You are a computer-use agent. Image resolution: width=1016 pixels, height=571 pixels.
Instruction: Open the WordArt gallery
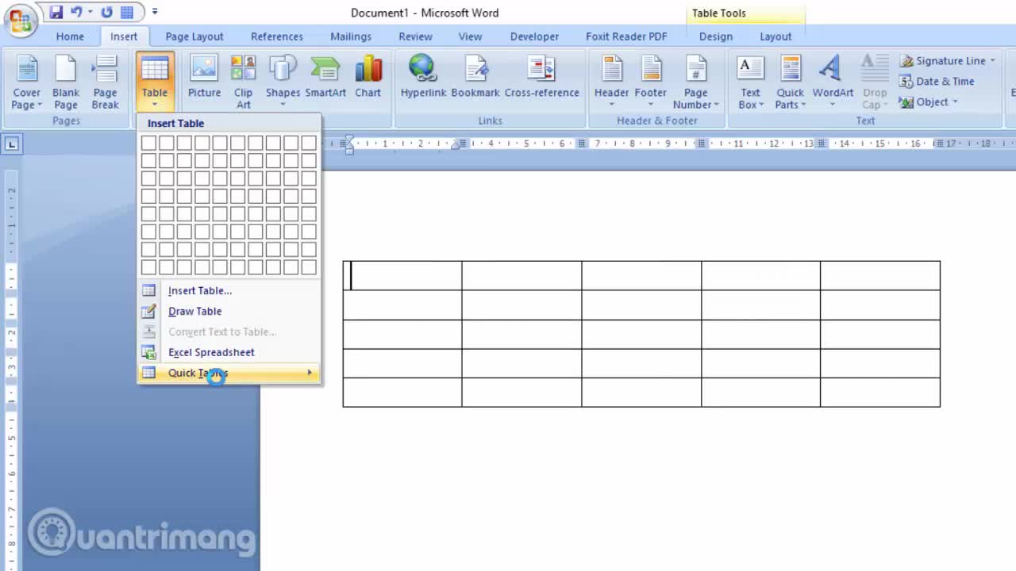pos(833,82)
